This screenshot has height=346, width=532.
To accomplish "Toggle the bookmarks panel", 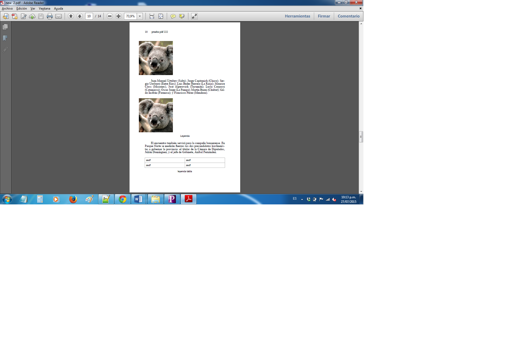I will (x=5, y=38).
